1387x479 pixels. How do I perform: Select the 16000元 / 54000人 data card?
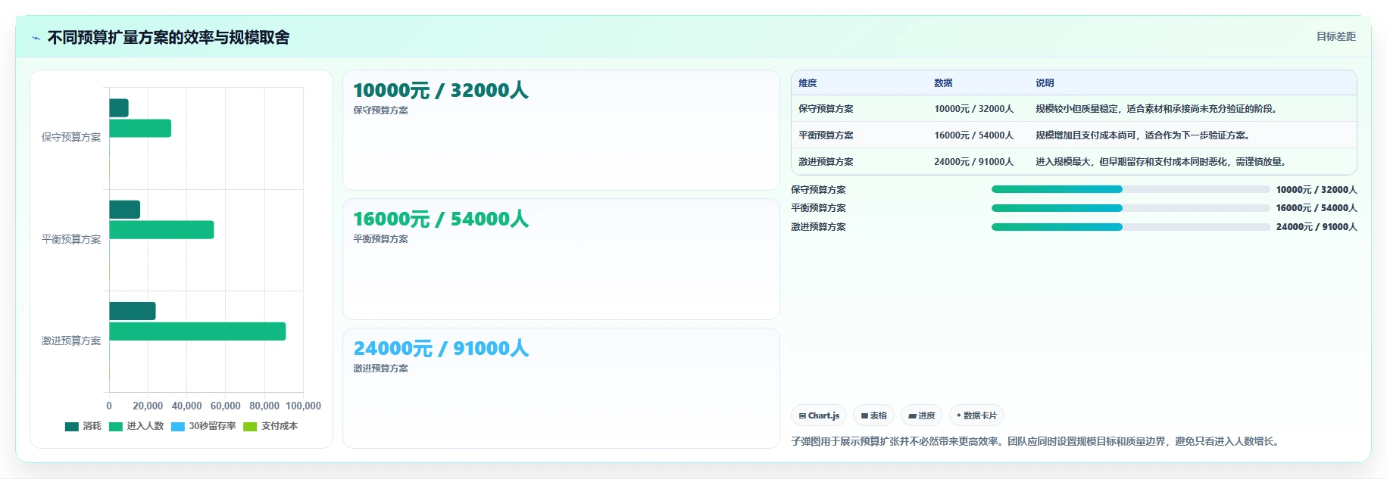point(561,259)
